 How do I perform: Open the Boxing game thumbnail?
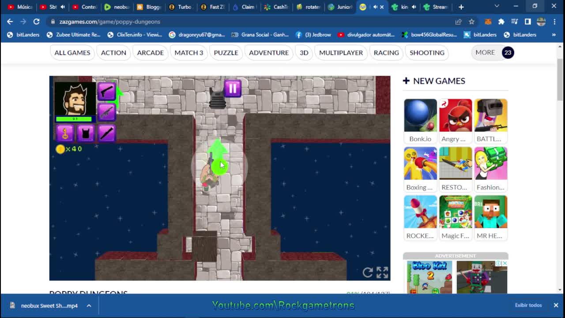coord(420,170)
